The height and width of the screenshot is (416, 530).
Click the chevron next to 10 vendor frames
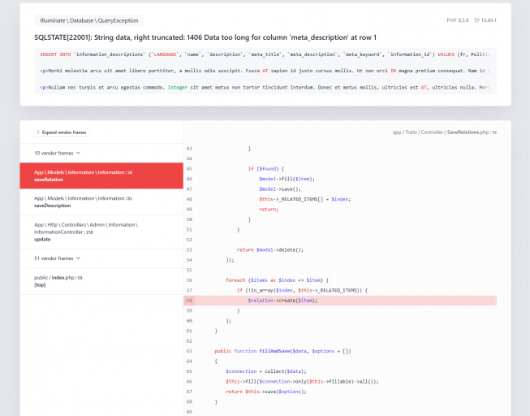tap(79, 153)
